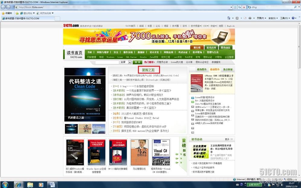Image resolution: width=301 pixels, height=188 pixels.
Task: Click the 论坛 link in top site nav
Action: (158, 26)
